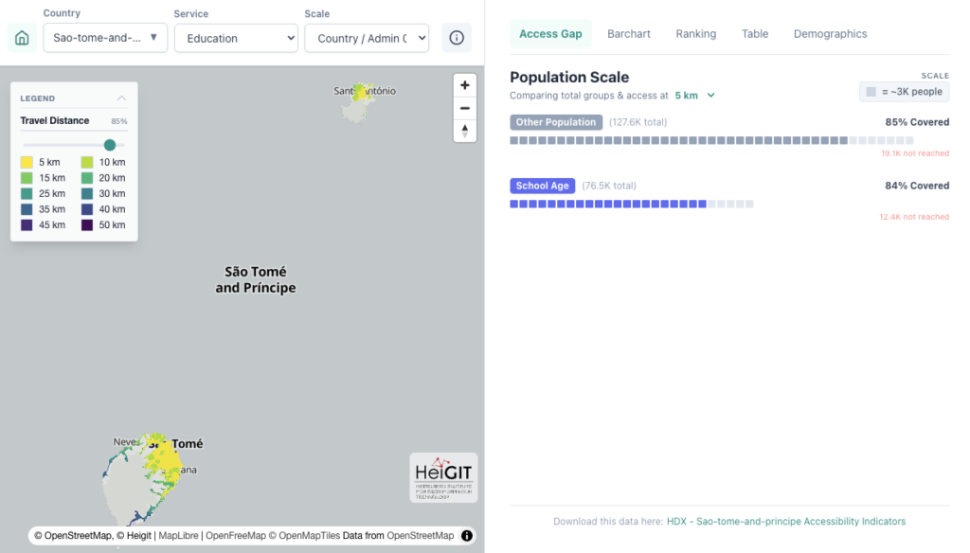This screenshot has height=553, width=970.
Task: Open the Country dropdown
Action: (x=105, y=38)
